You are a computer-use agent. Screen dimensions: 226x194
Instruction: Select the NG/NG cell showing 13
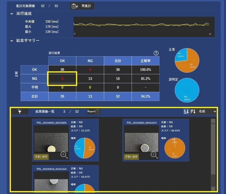[90, 78]
